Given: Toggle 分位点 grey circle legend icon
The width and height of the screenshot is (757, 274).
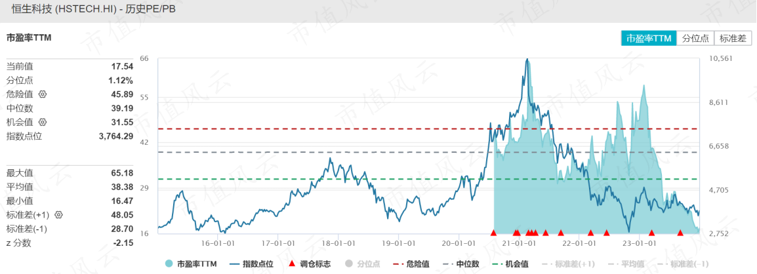Looking at the screenshot, I should click(349, 264).
